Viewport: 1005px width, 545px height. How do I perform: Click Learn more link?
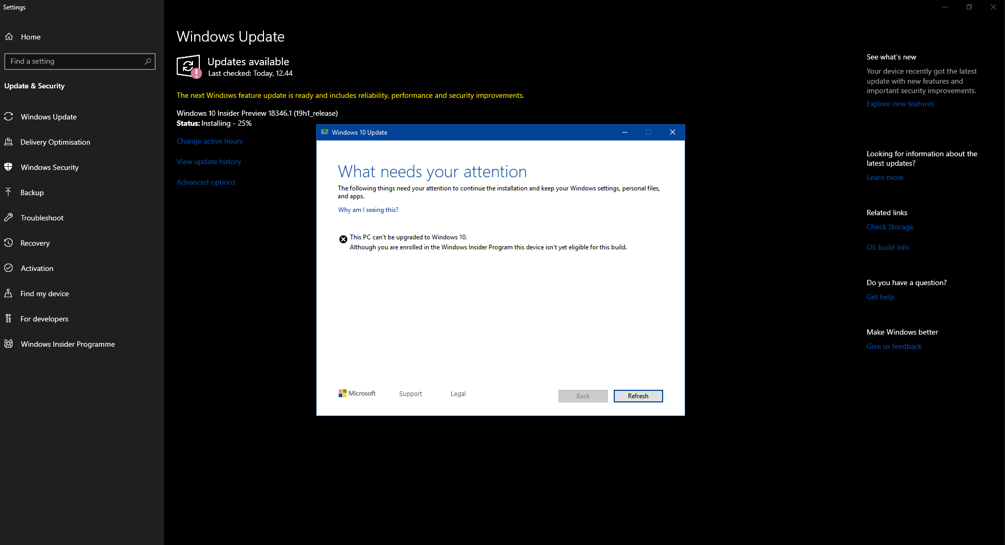pos(885,177)
